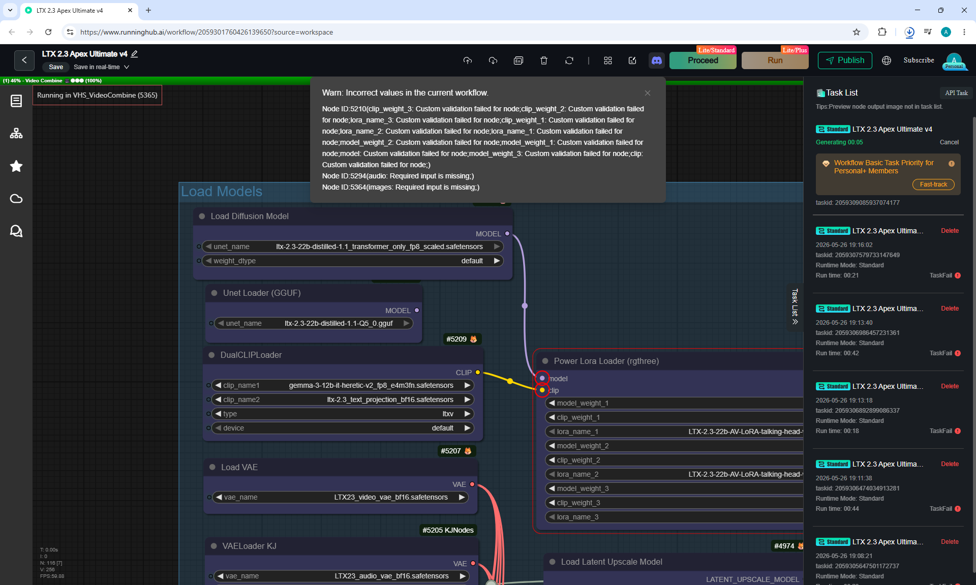Screen dimensions: 976x585
Task: Click the icon between download and trash icons
Action: 518,60
